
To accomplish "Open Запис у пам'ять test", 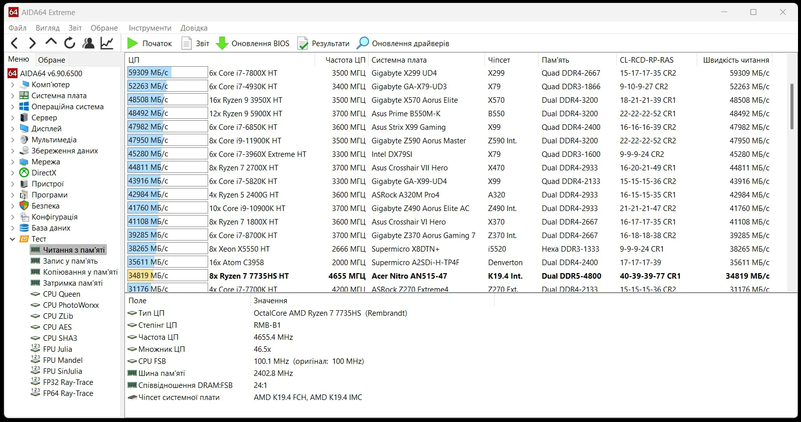I will 70,261.
